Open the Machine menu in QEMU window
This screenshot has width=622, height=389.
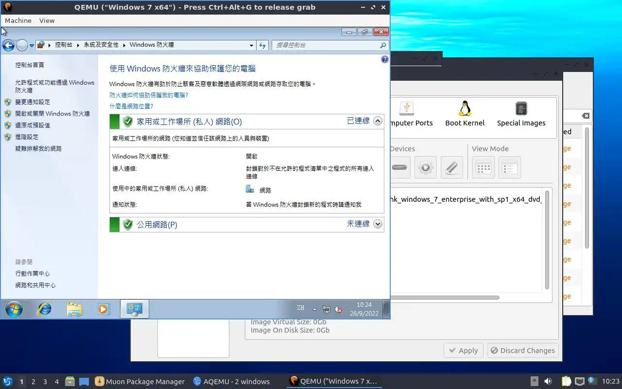[18, 20]
